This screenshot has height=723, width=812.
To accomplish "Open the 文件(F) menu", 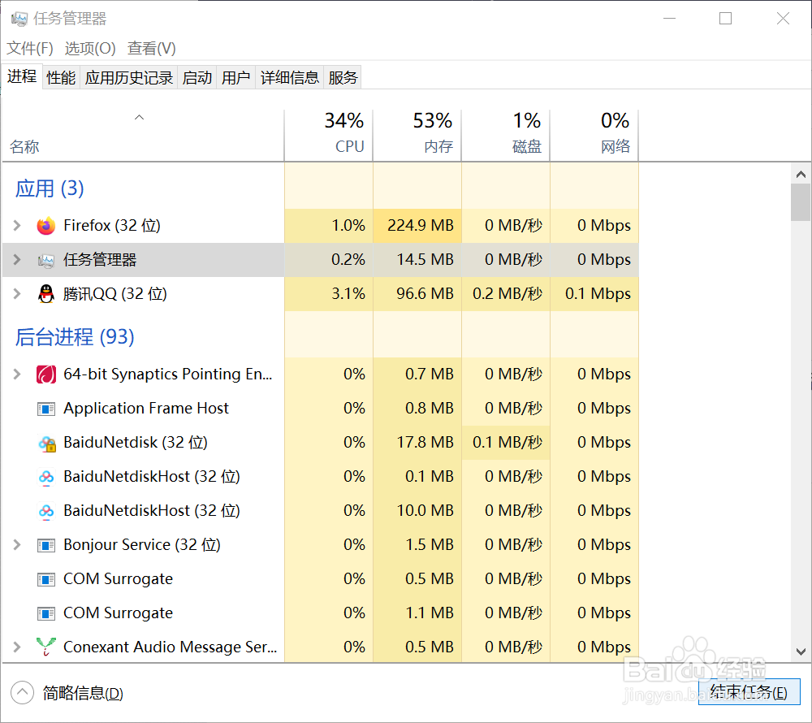I will pyautogui.click(x=30, y=49).
